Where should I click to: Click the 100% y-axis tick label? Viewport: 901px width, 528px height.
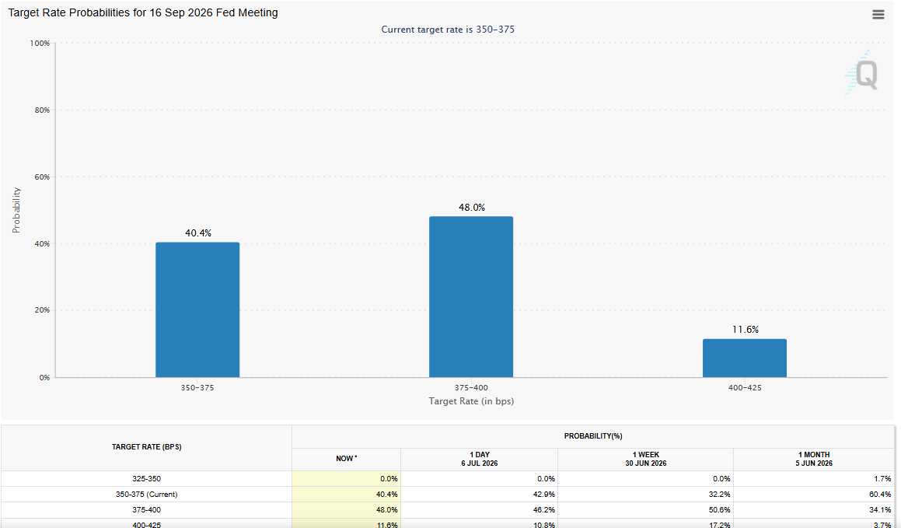coord(40,43)
